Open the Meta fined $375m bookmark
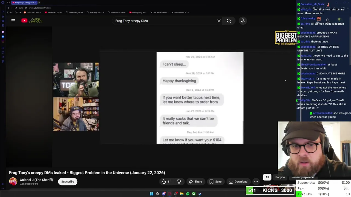This screenshot has width=351, height=197. pos(54,12)
